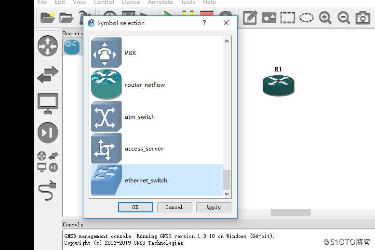Screen dimensions: 375x250
Task: Click the Console panel title
Action: click(x=73, y=224)
